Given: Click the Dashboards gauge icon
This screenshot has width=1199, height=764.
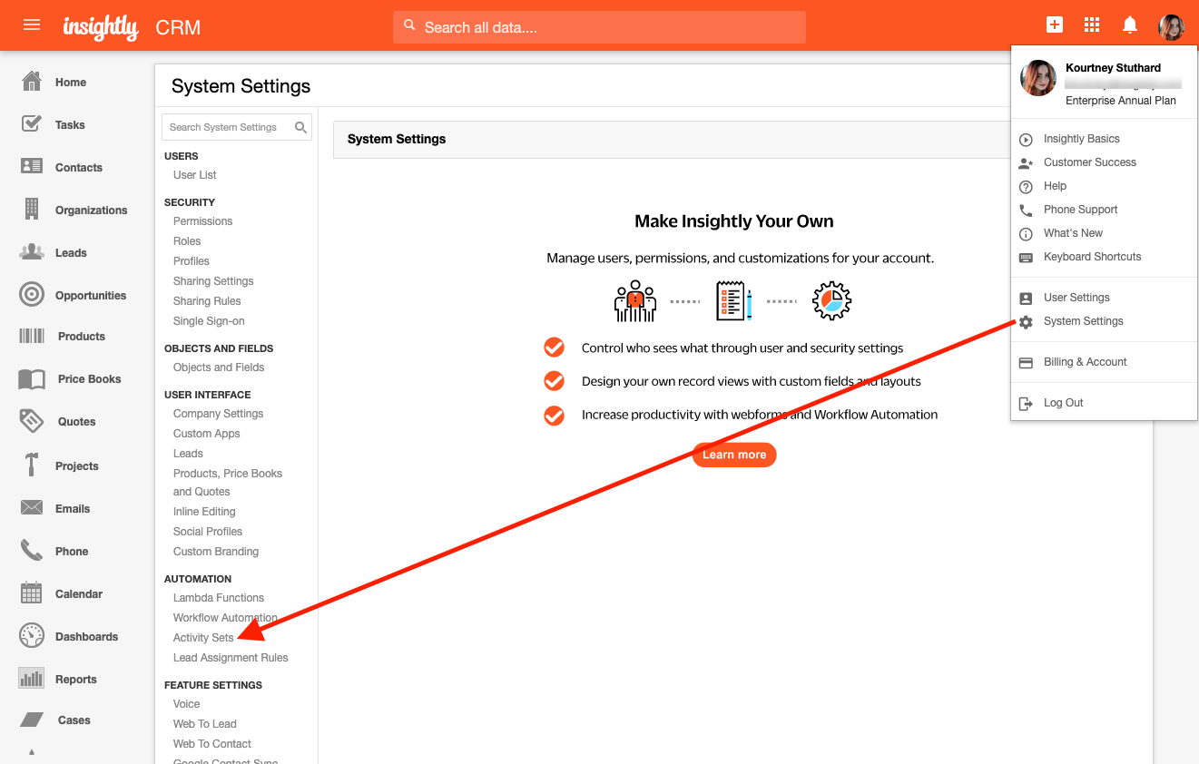Looking at the screenshot, I should 32,636.
